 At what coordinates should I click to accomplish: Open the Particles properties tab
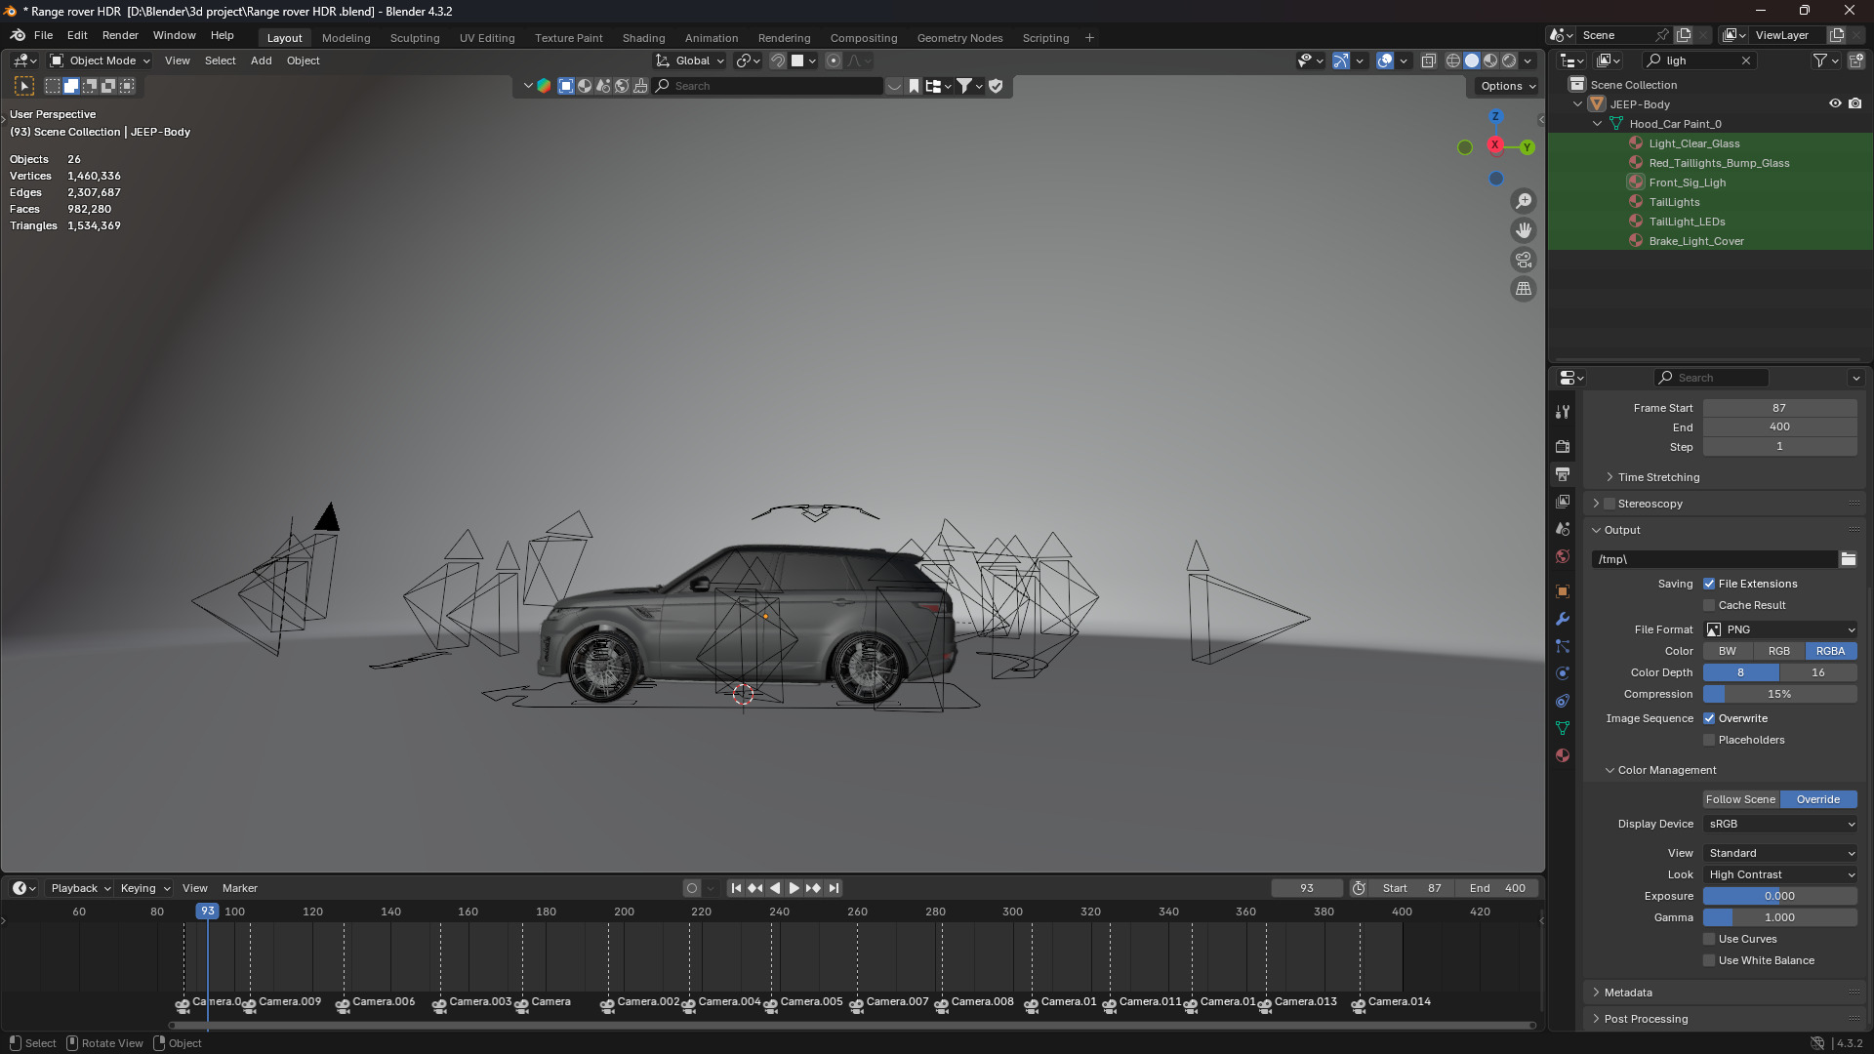(x=1563, y=646)
